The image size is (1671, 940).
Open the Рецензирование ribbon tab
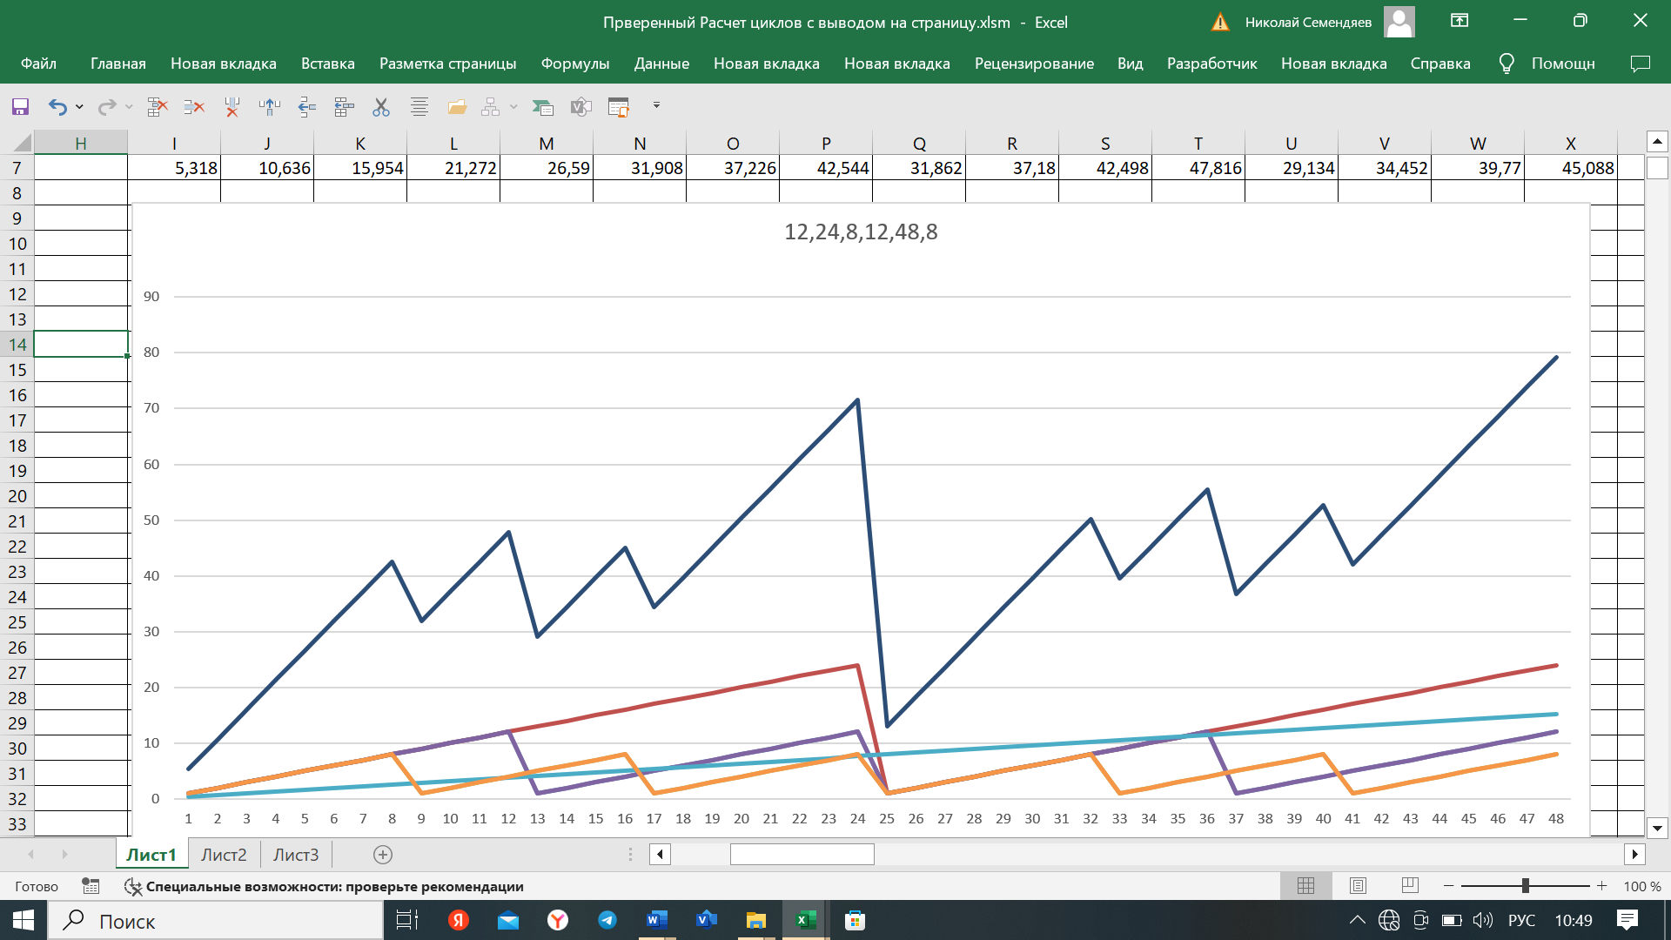1034,64
